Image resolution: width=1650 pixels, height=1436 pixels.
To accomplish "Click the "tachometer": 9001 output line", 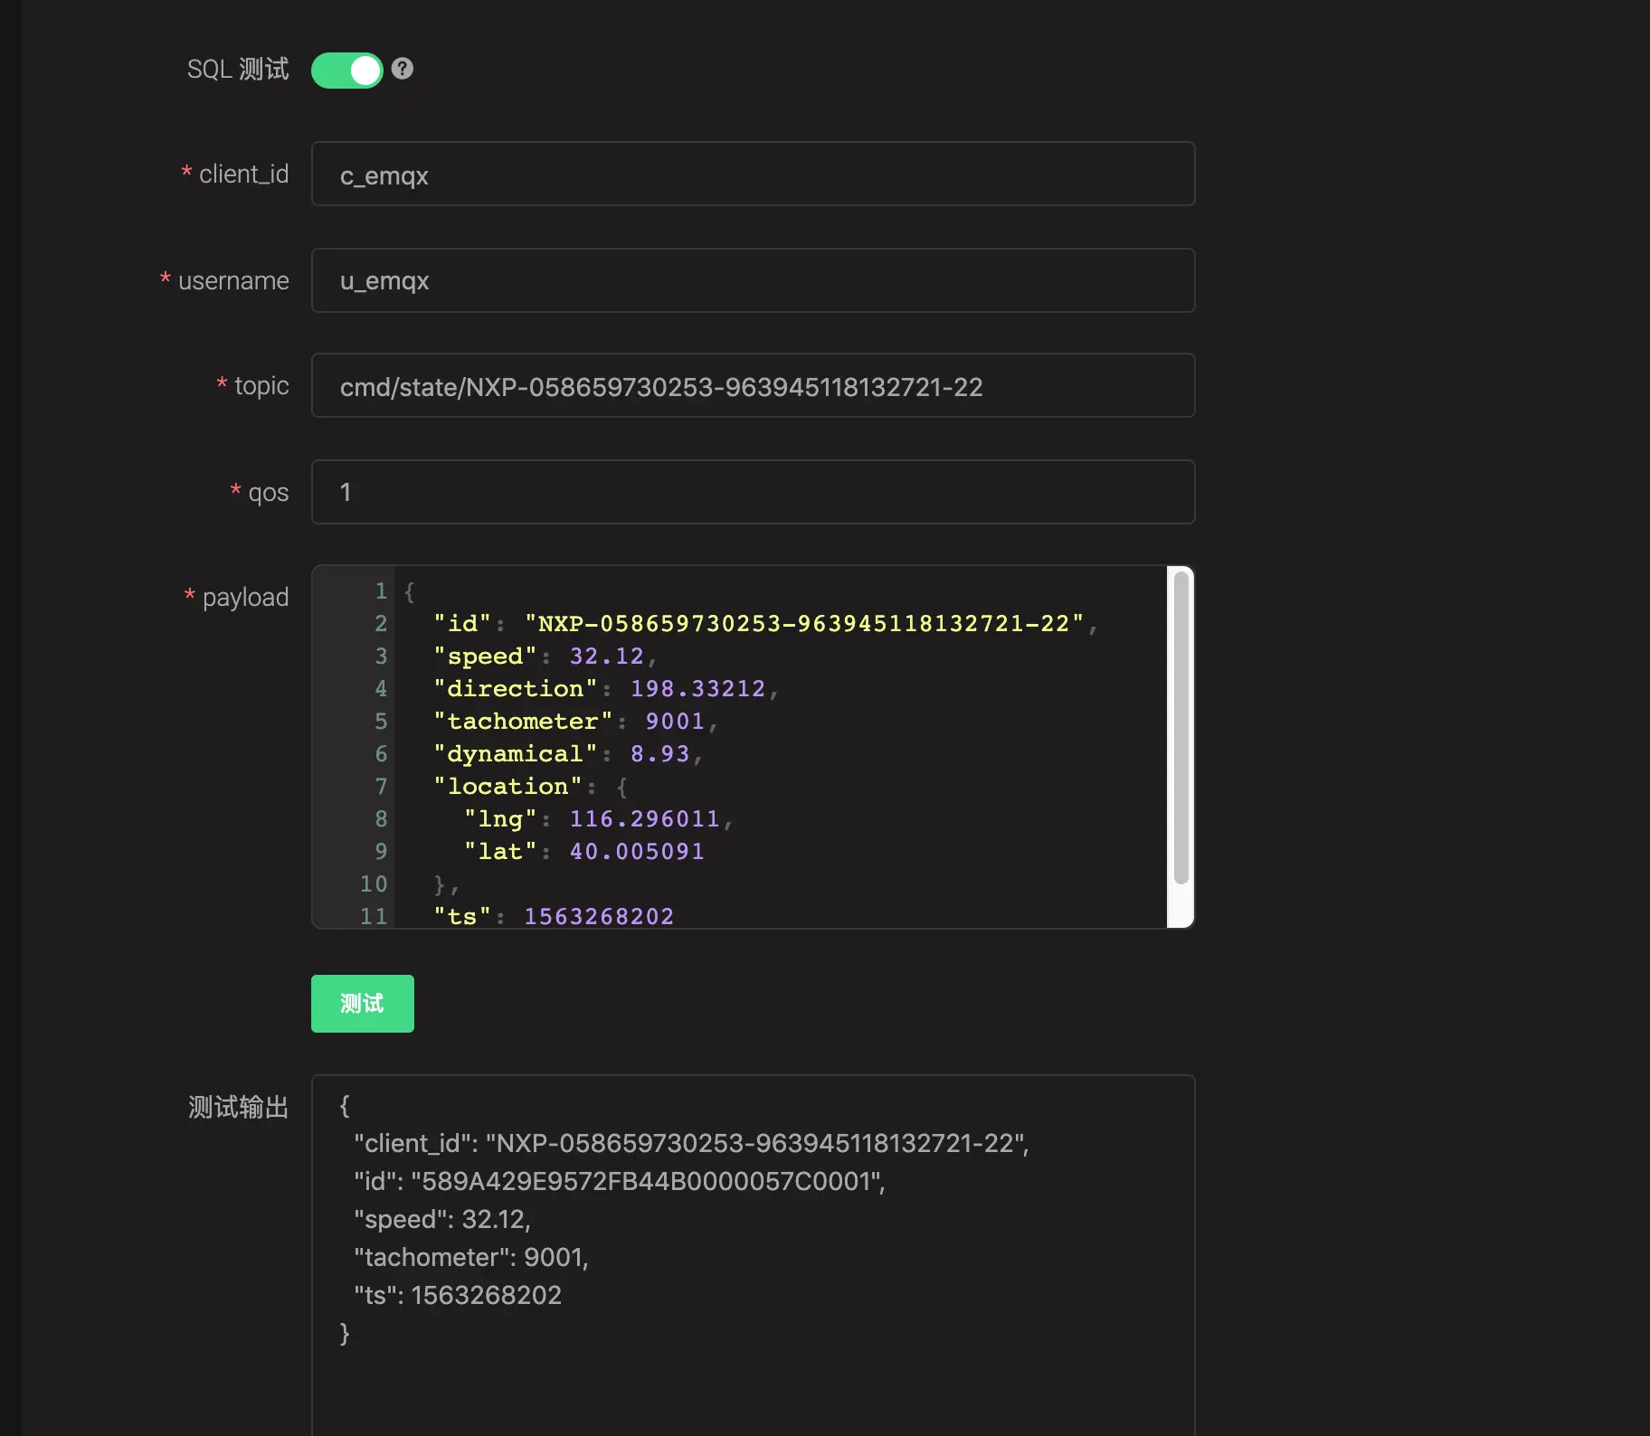I will pos(471,1258).
